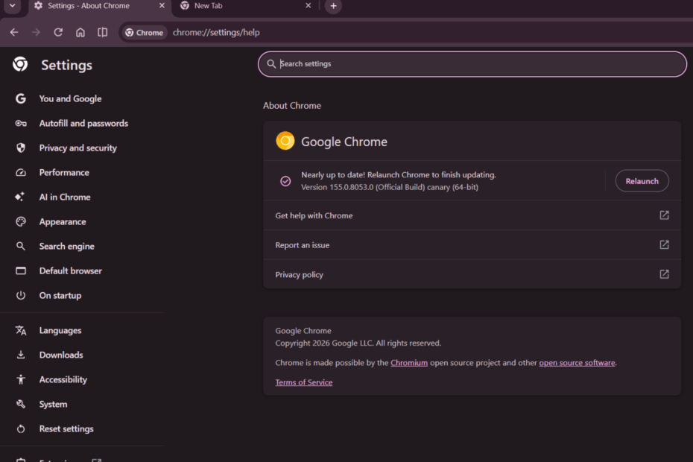Close the New Tab tab
This screenshot has height=462, width=693.
308,6
